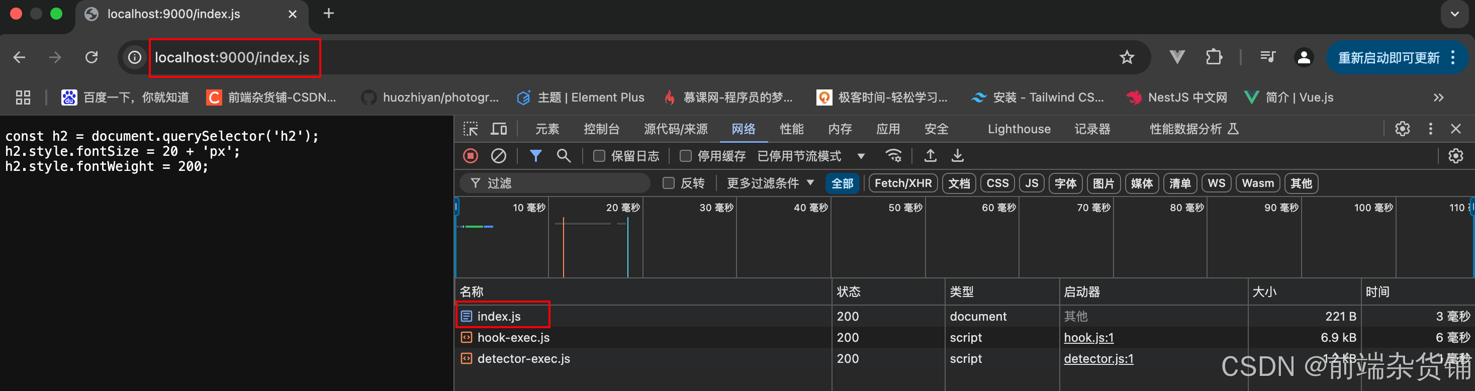The image size is (1475, 391).
Task: Filter requests by 图片 type
Action: [x=1103, y=183]
